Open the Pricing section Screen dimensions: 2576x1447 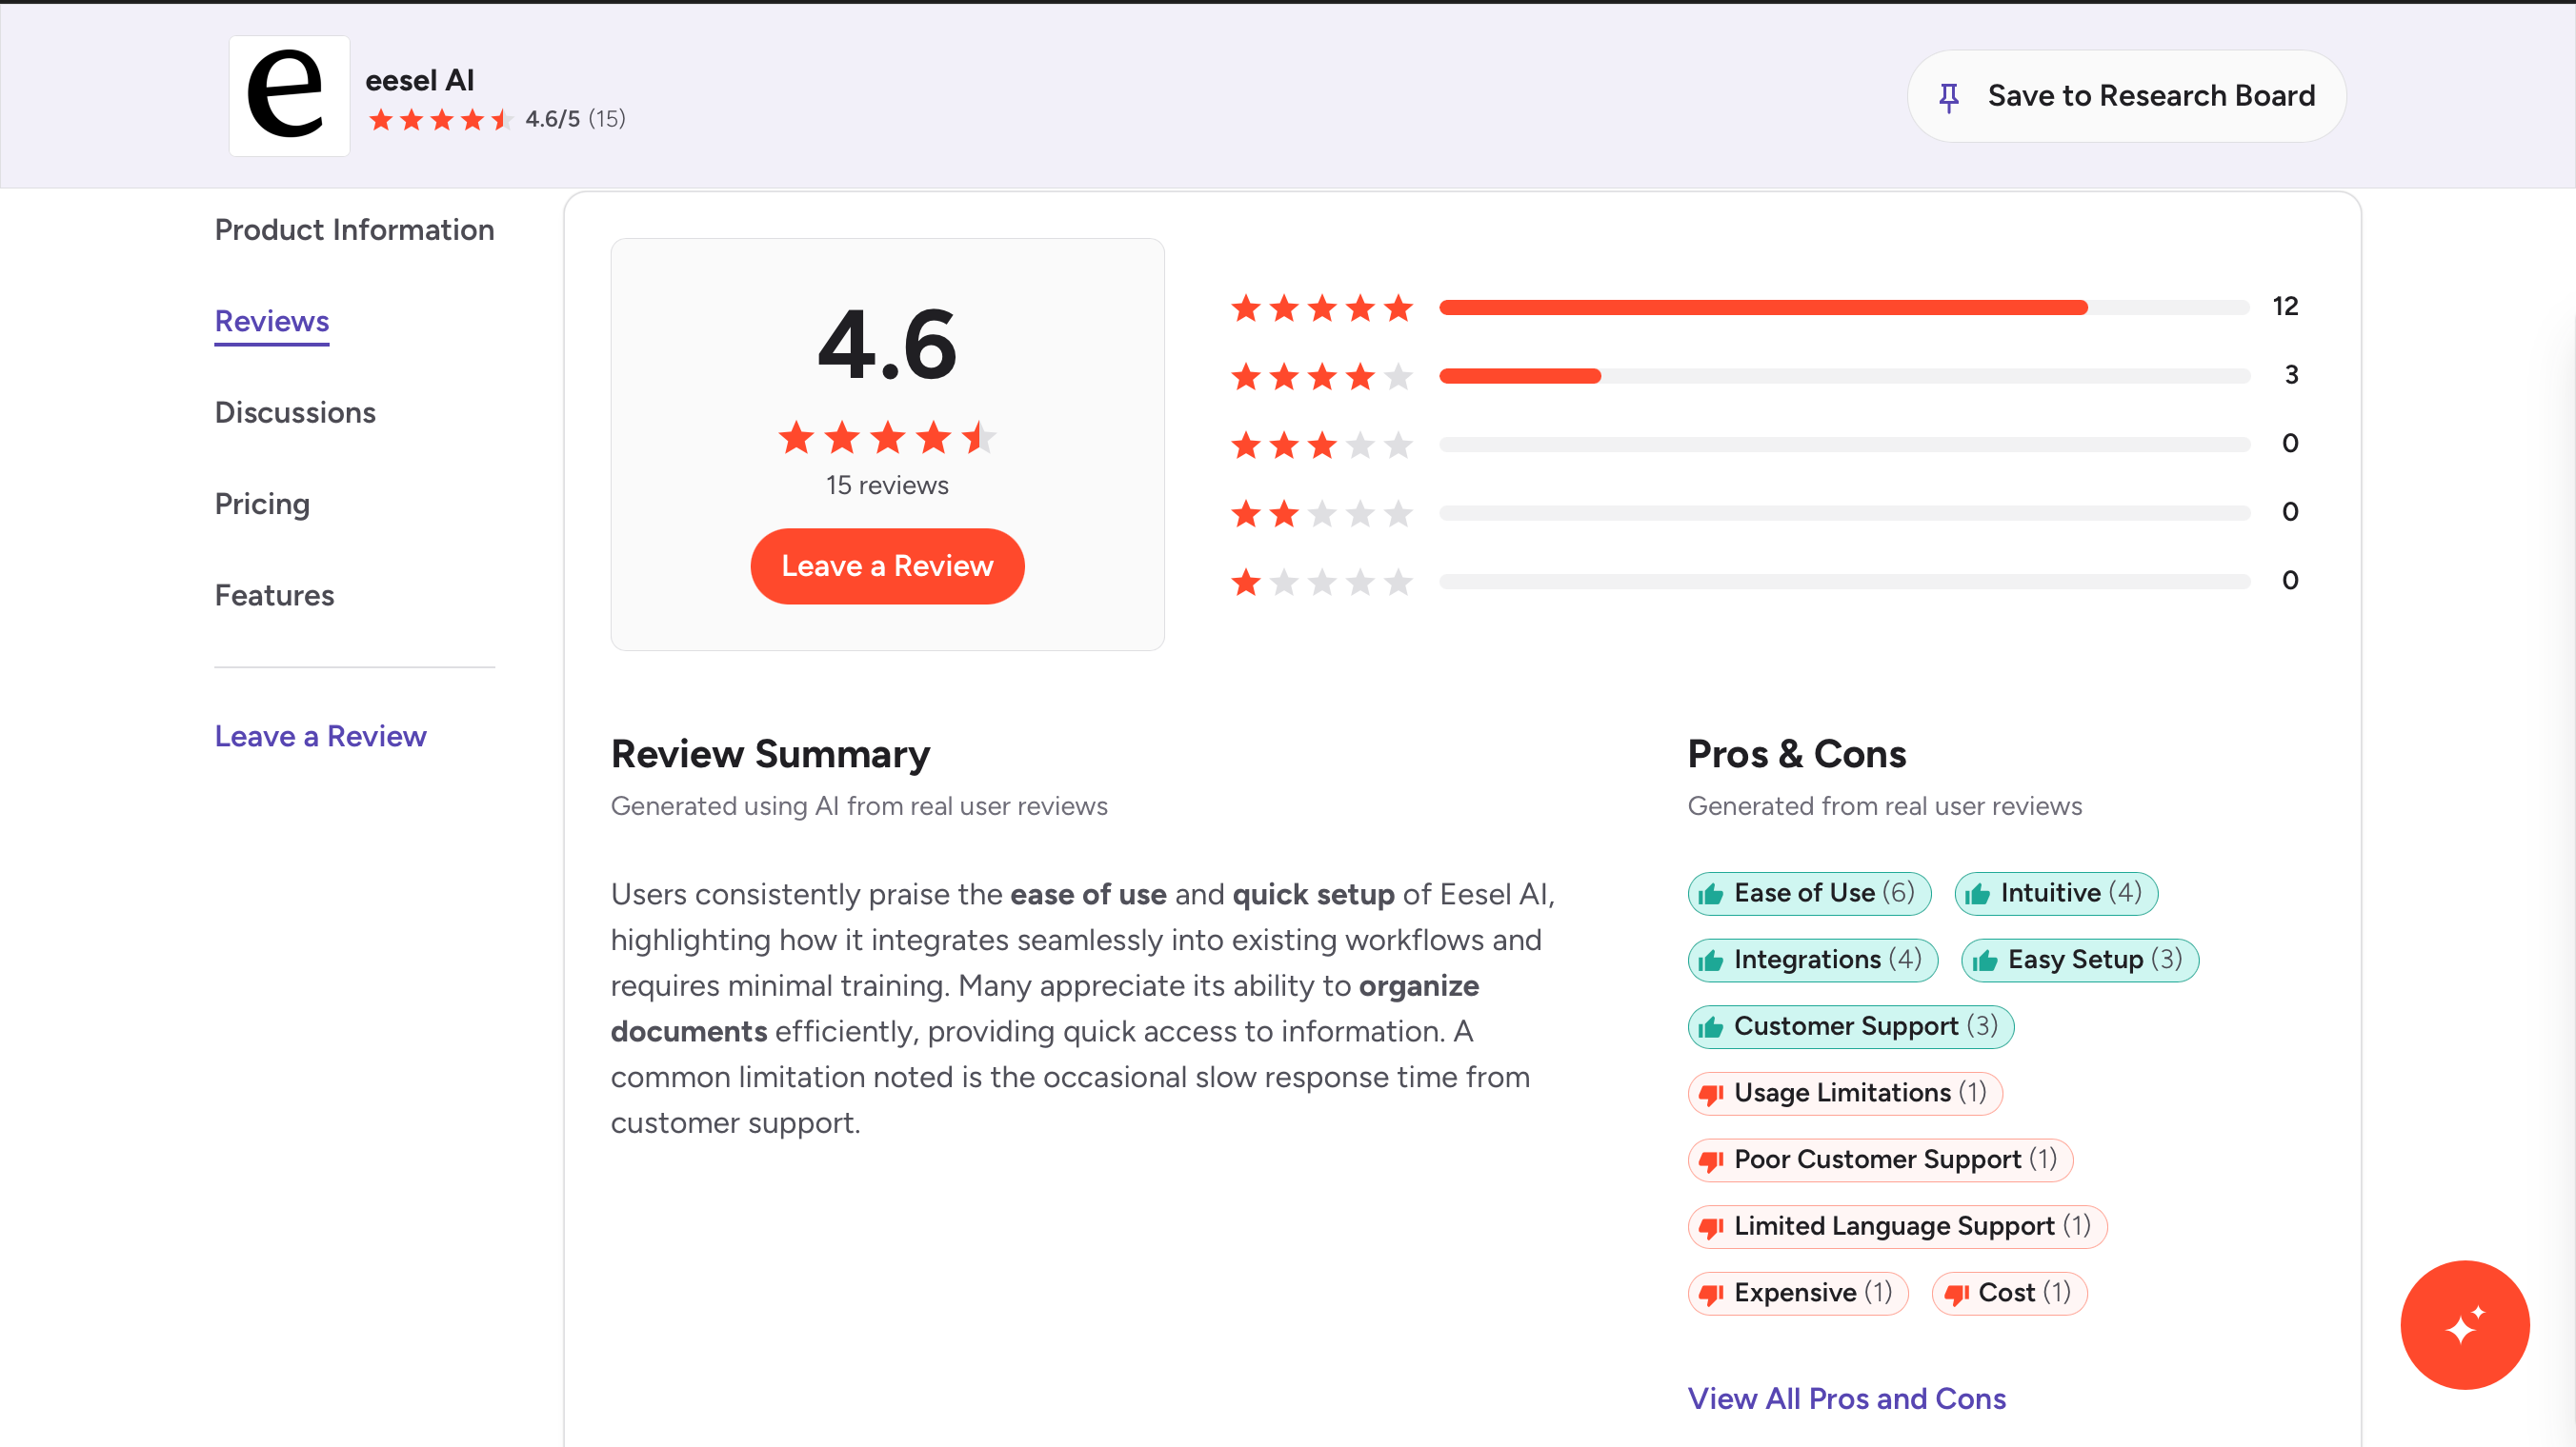pyautogui.click(x=262, y=504)
